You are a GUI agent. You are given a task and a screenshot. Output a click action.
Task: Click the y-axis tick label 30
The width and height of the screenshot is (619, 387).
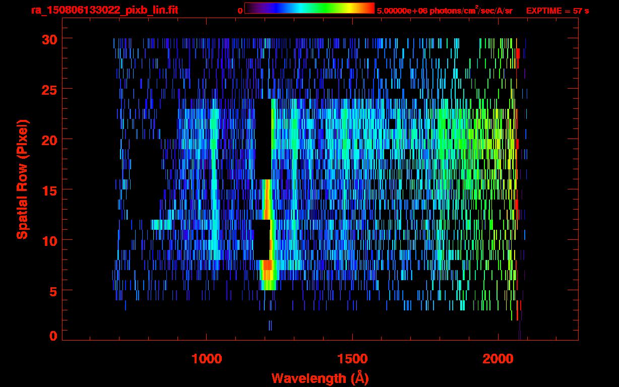pos(49,39)
